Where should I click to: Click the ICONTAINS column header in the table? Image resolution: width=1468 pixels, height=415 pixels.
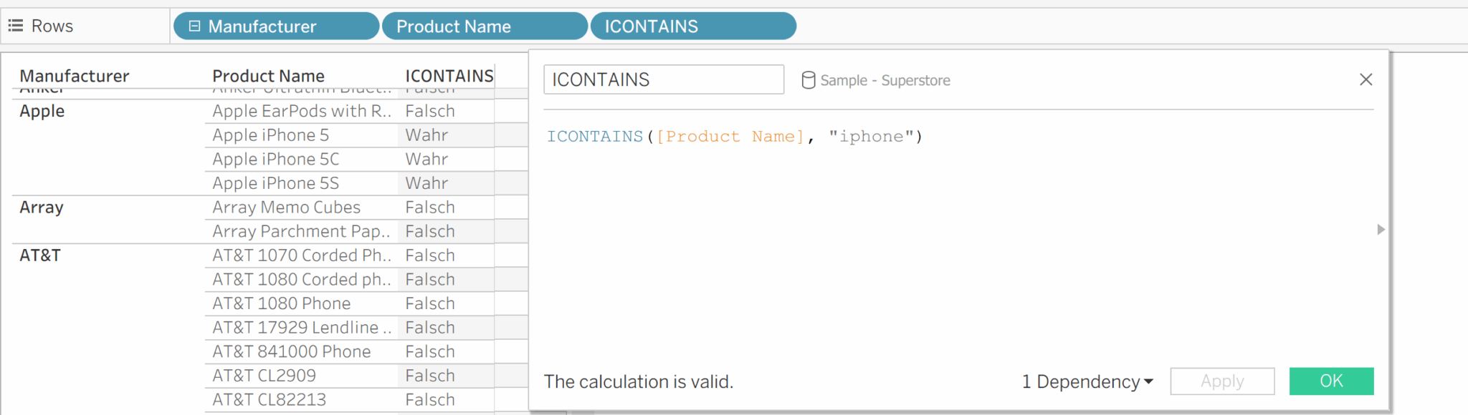tap(449, 75)
